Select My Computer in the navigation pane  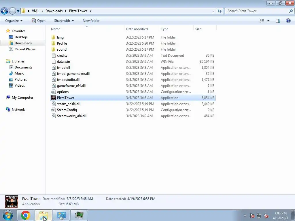tap(22, 98)
